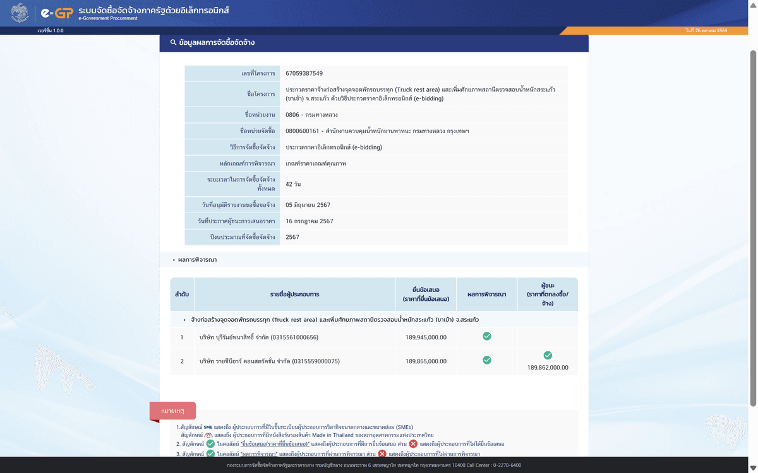
Task: Click the ลำดับ column header
Action: click(x=182, y=295)
